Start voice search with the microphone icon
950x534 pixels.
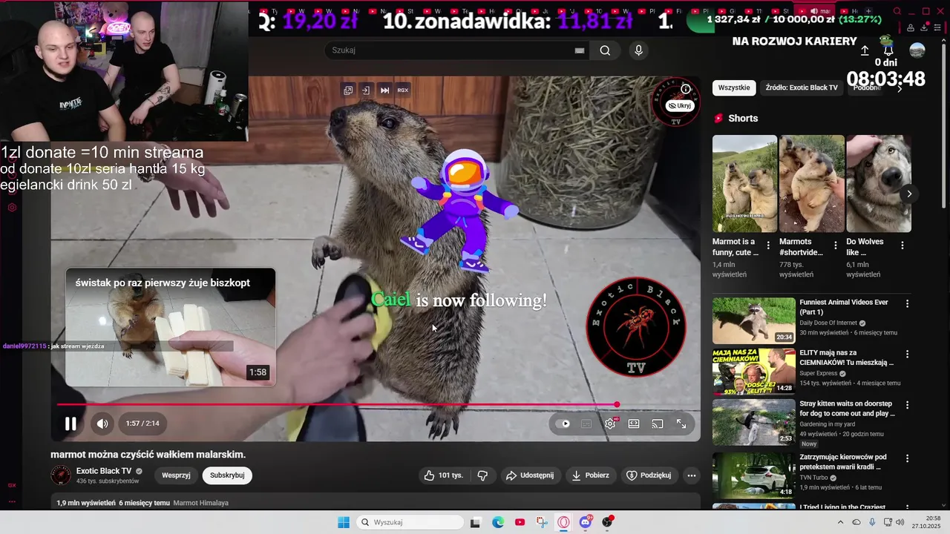click(x=638, y=50)
